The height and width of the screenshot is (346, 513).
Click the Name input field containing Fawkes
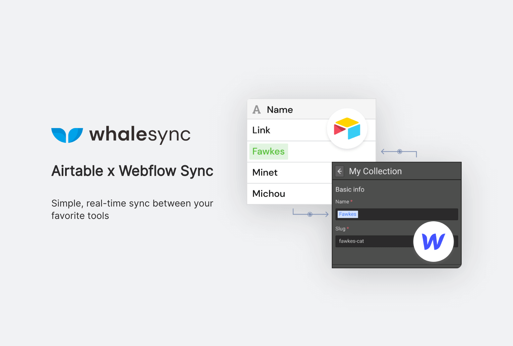click(397, 214)
